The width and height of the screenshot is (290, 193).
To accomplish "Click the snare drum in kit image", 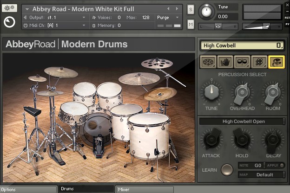I will 73,113.
